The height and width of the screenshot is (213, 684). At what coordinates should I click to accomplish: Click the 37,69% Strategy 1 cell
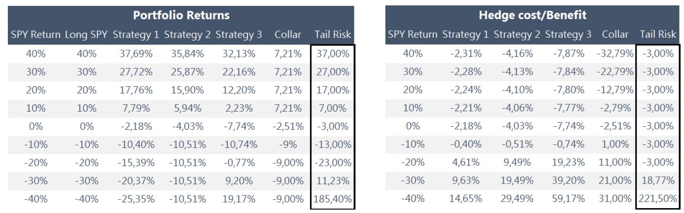(136, 54)
